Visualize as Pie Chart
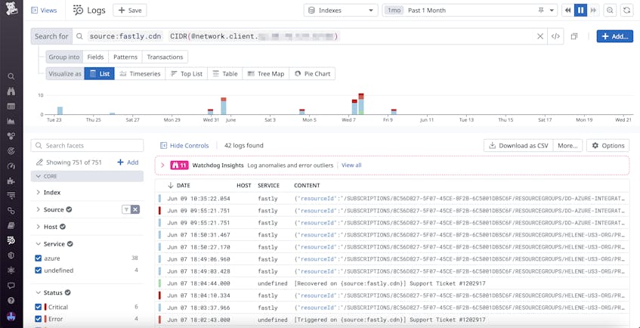This screenshot has height=328, width=640. click(x=312, y=74)
